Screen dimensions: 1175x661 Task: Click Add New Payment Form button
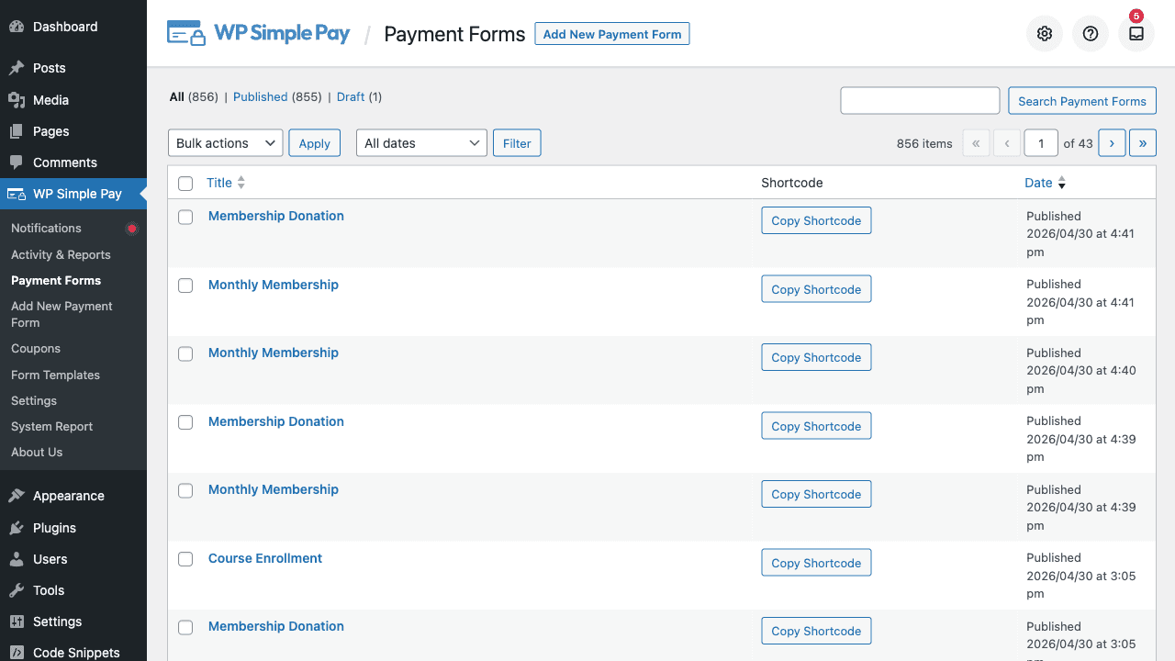[612, 34]
